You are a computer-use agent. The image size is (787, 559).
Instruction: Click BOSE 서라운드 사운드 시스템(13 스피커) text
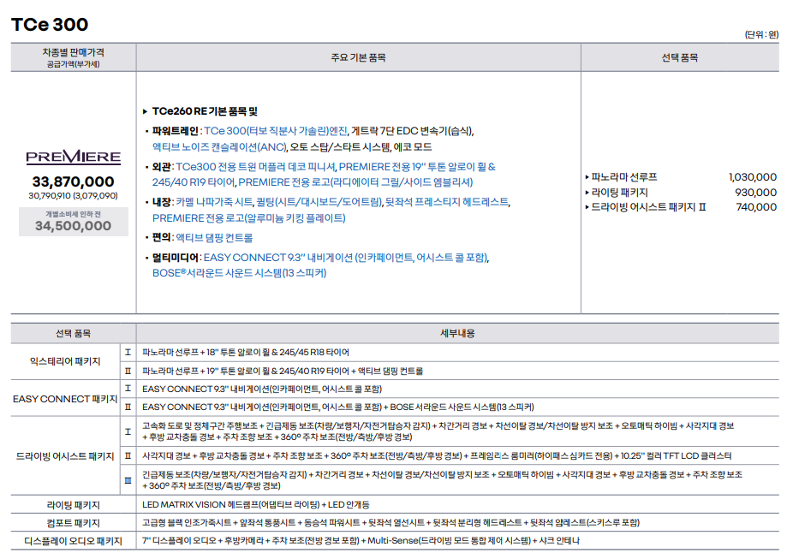[240, 273]
